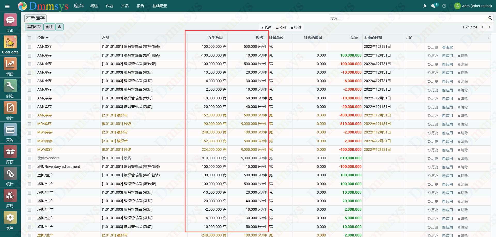
Task: Open the 统计 statistics app
Action: (x=10, y=177)
